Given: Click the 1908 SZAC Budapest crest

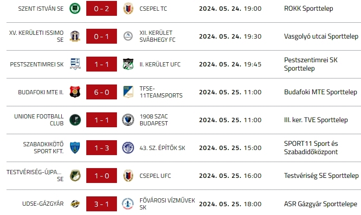Looking at the screenshot, I should click(x=128, y=120).
